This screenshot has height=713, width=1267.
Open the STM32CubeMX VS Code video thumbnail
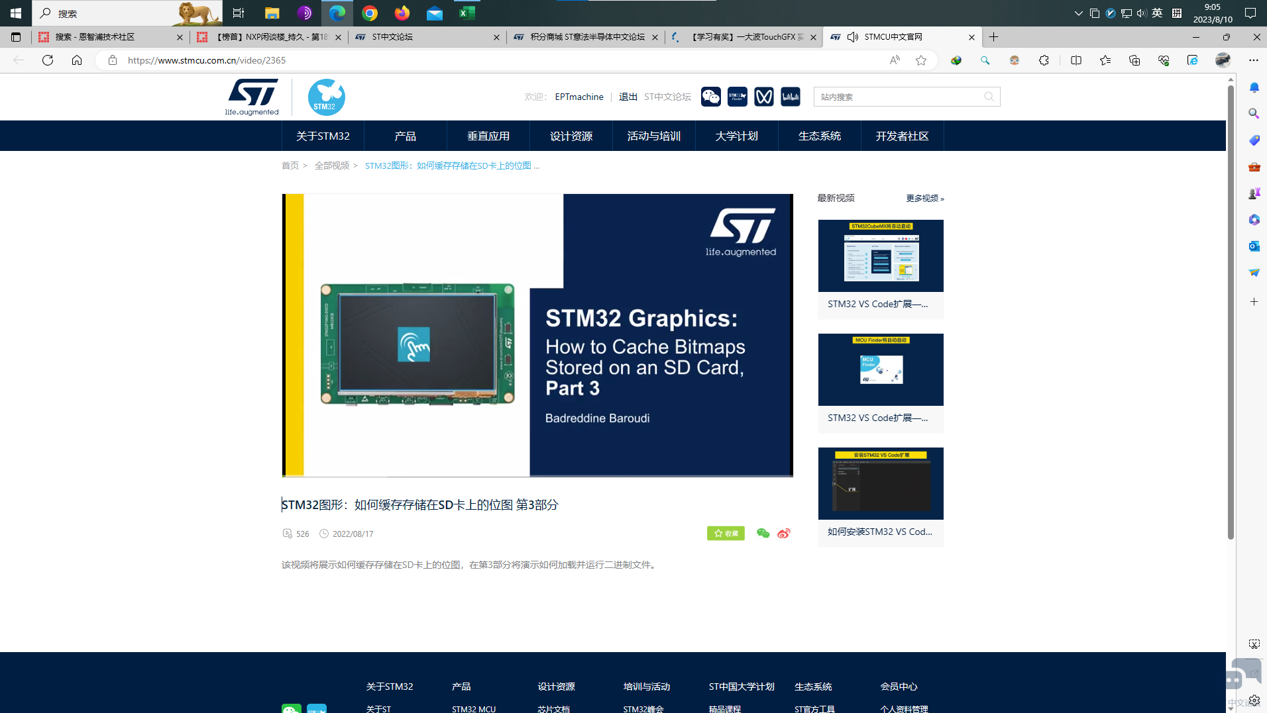click(881, 256)
